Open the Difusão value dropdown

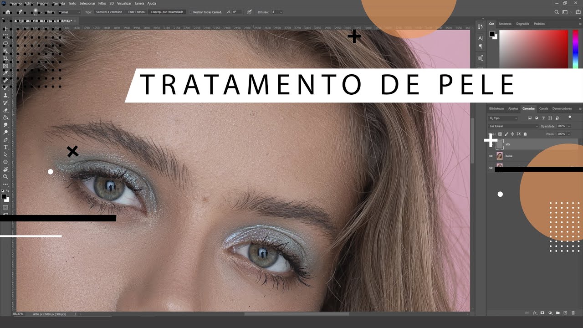tap(281, 12)
